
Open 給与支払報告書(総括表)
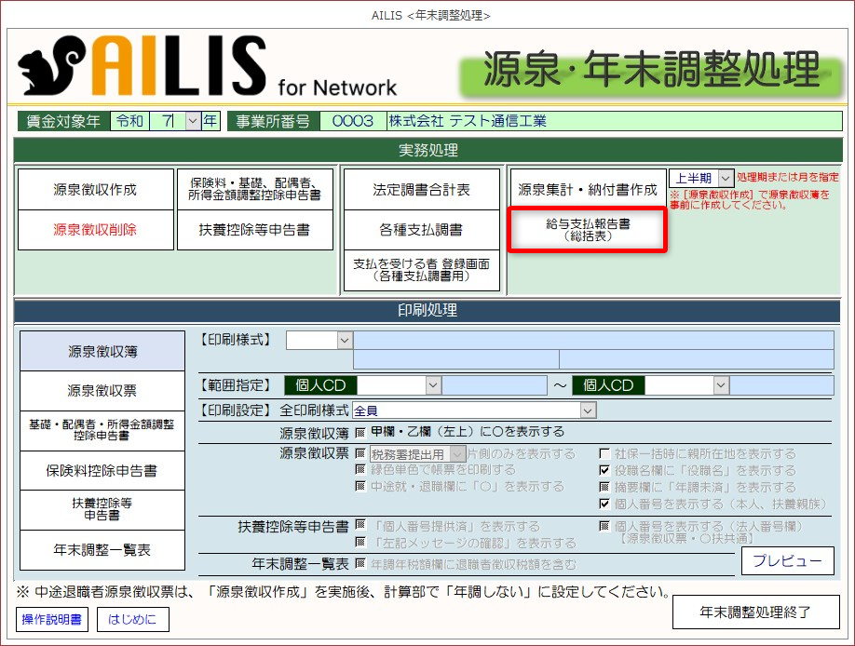(x=587, y=230)
